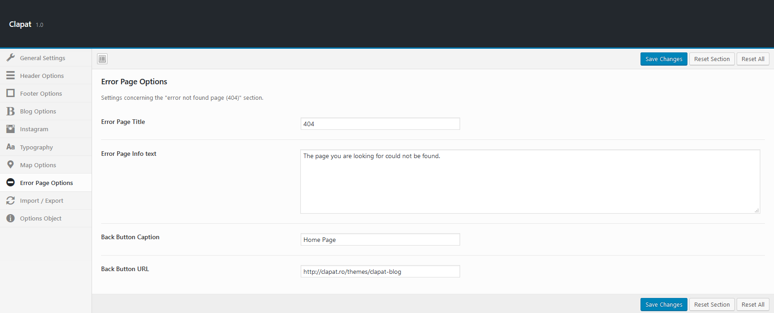Click the Error Page Options heading

coord(134,82)
